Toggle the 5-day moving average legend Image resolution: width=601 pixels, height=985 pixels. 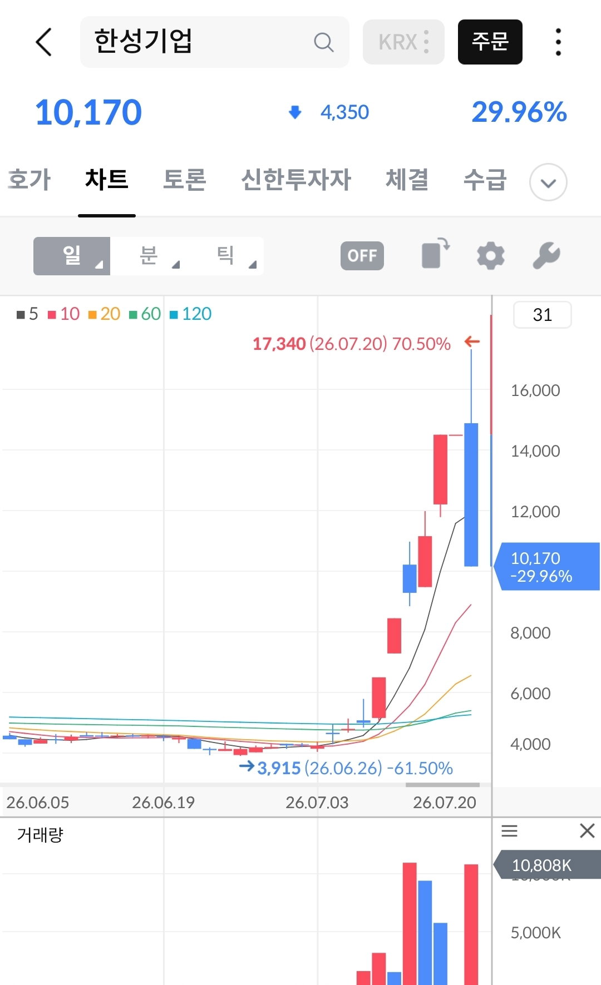(x=27, y=314)
